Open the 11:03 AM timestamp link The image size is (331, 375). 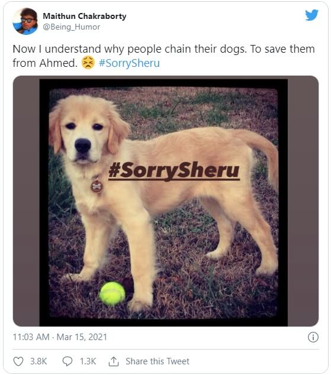tap(31, 337)
